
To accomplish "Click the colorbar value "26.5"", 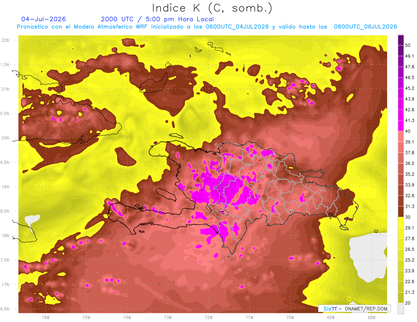I will coord(410,249).
